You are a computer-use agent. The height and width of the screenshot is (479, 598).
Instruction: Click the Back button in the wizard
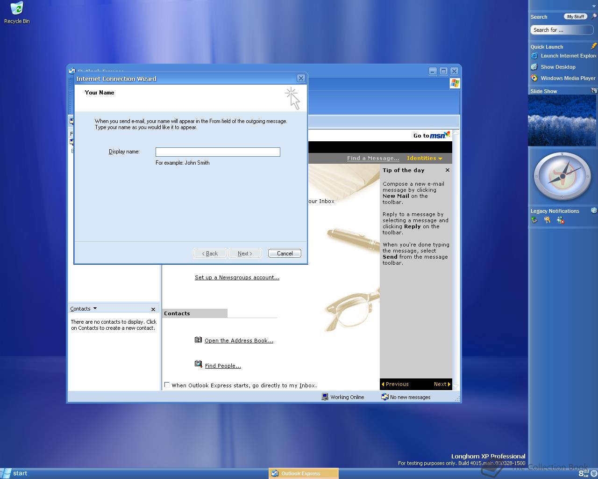[210, 254]
